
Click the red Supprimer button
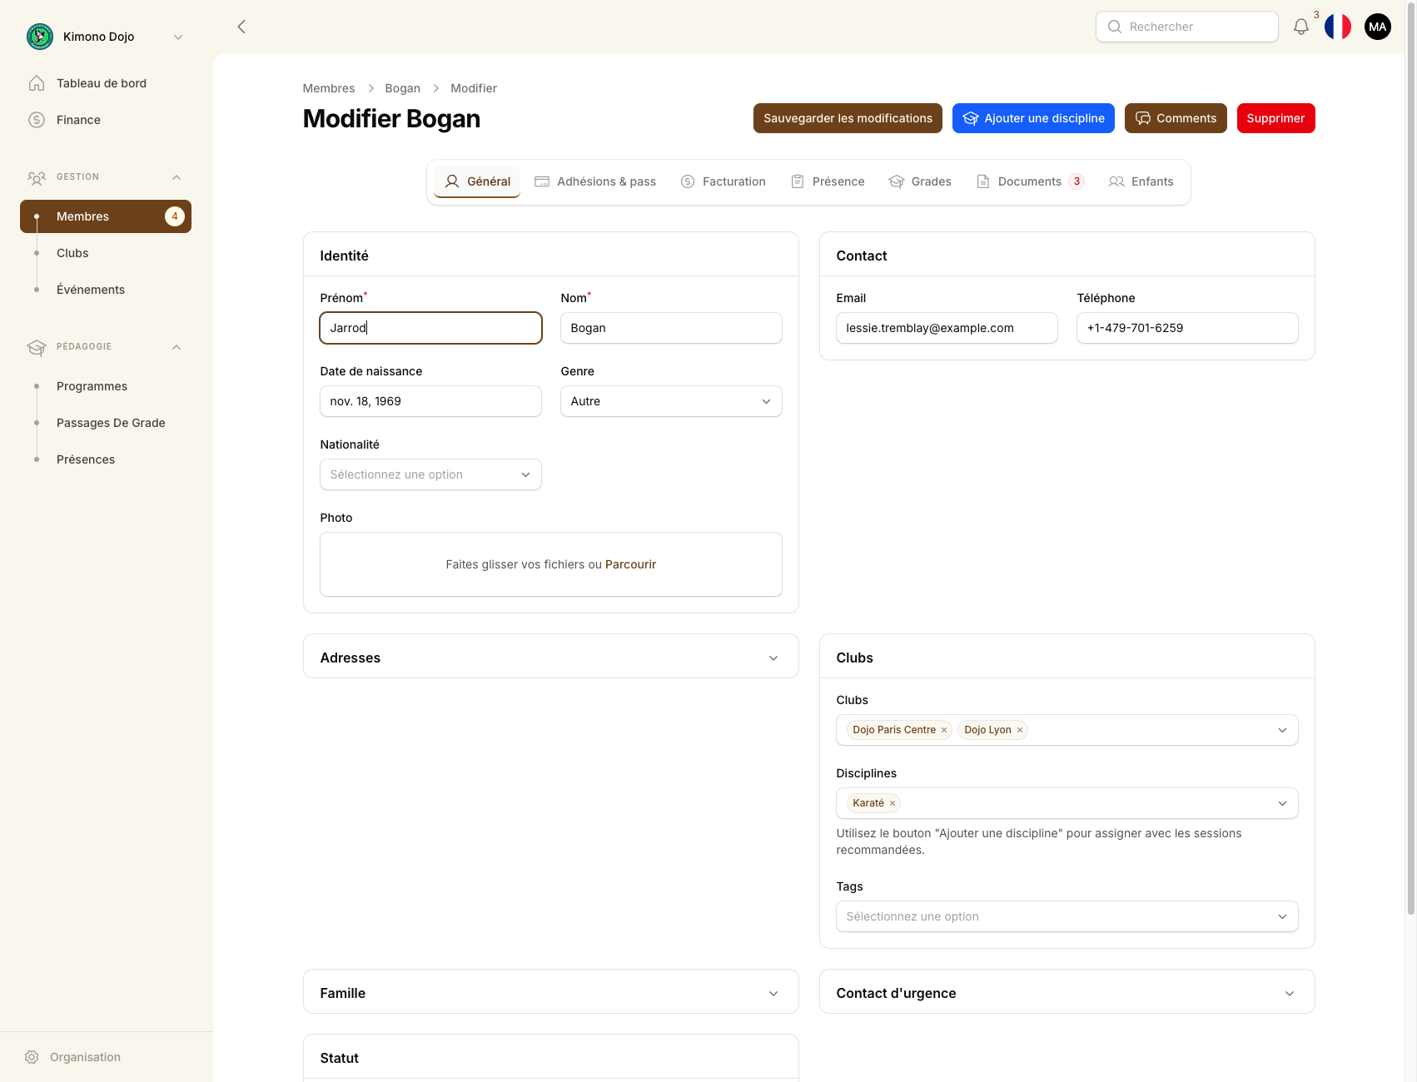click(x=1275, y=118)
